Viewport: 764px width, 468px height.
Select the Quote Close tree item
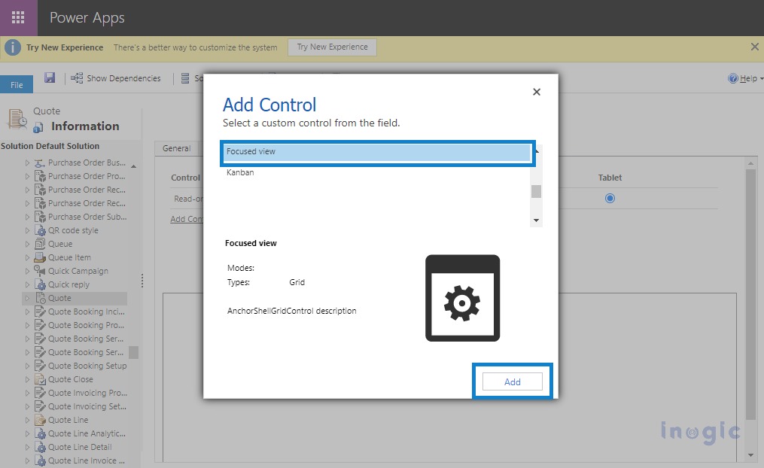coord(71,379)
